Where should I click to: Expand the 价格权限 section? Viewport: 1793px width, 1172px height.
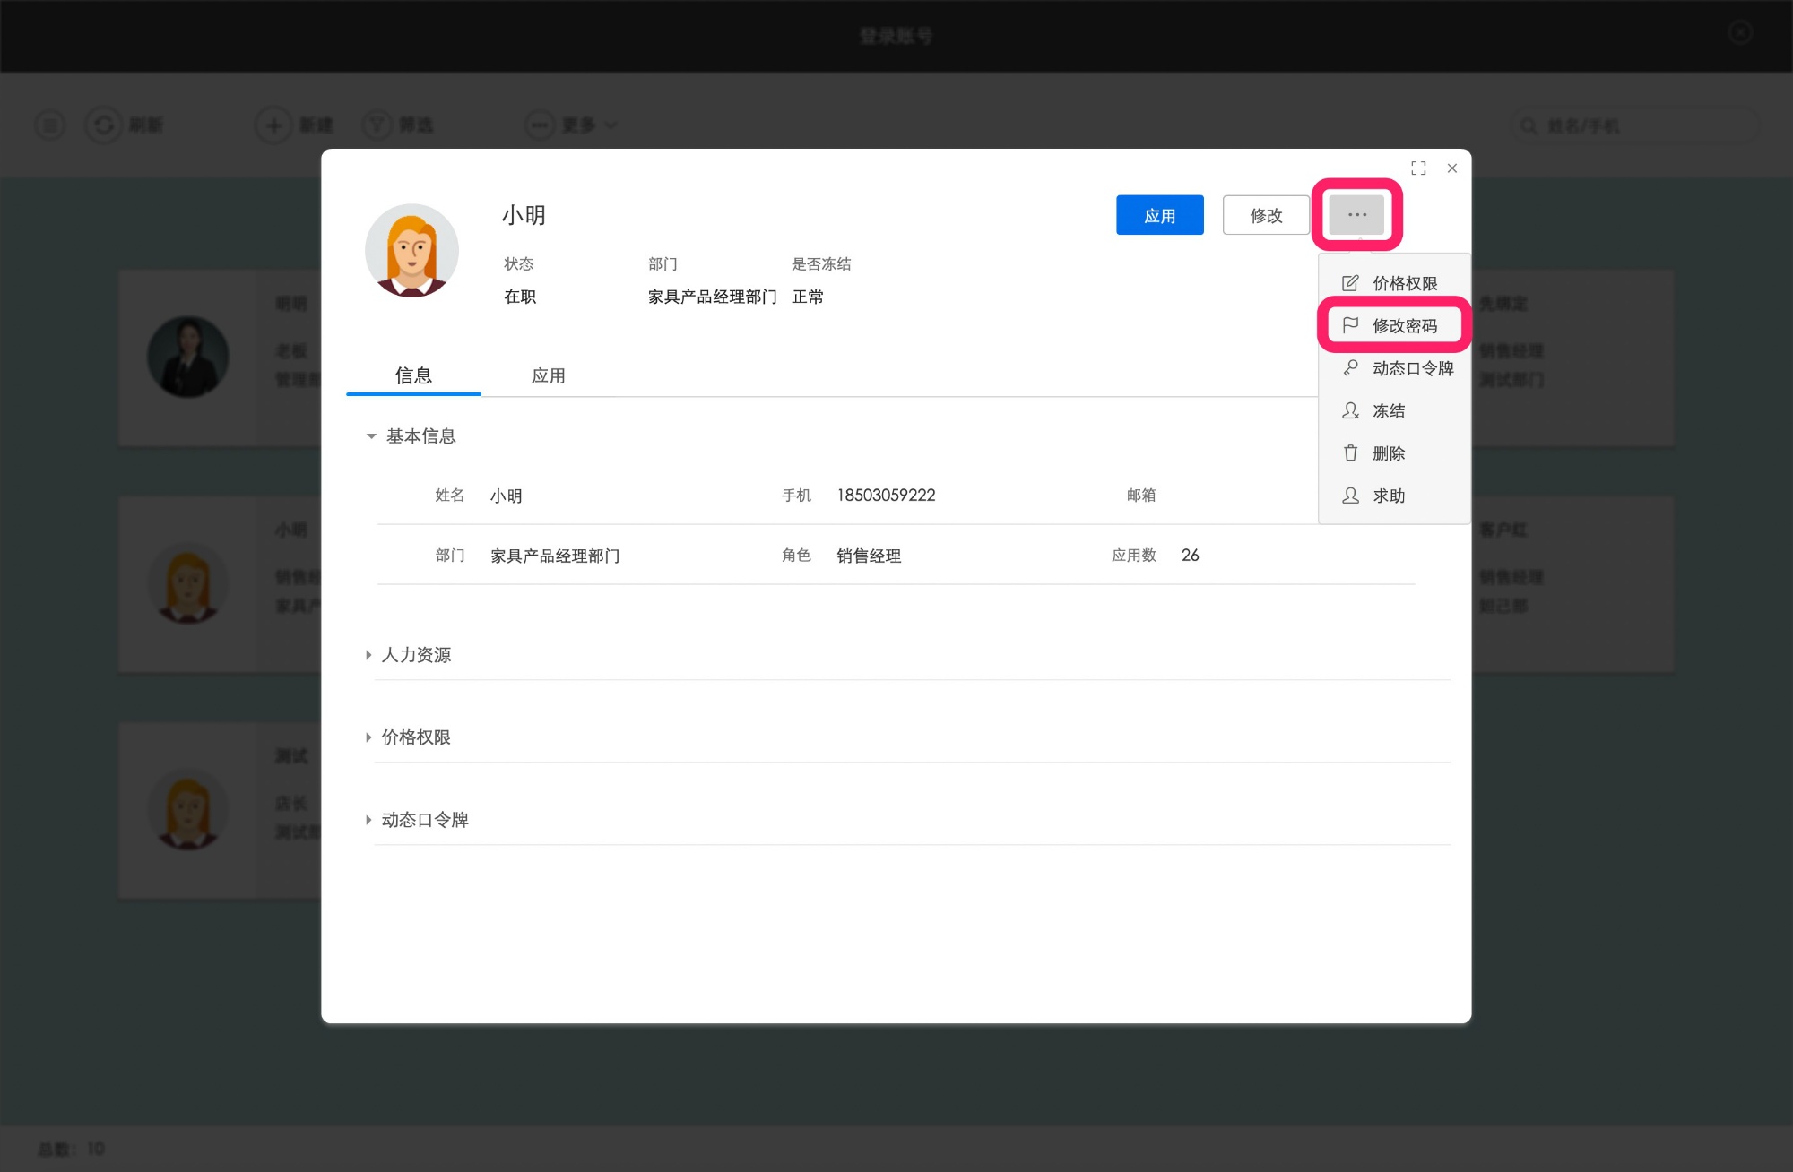click(x=368, y=737)
